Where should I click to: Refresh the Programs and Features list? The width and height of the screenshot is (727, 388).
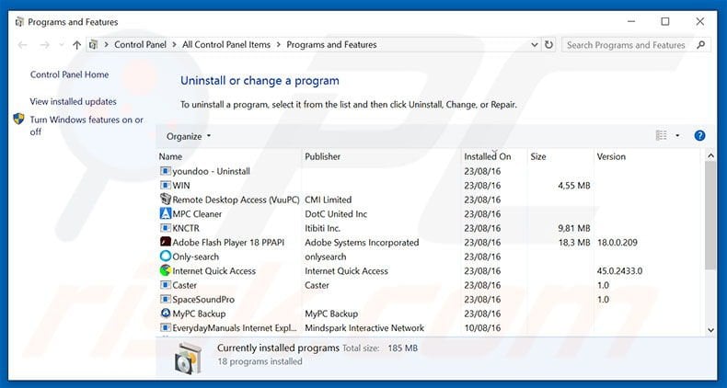point(548,45)
